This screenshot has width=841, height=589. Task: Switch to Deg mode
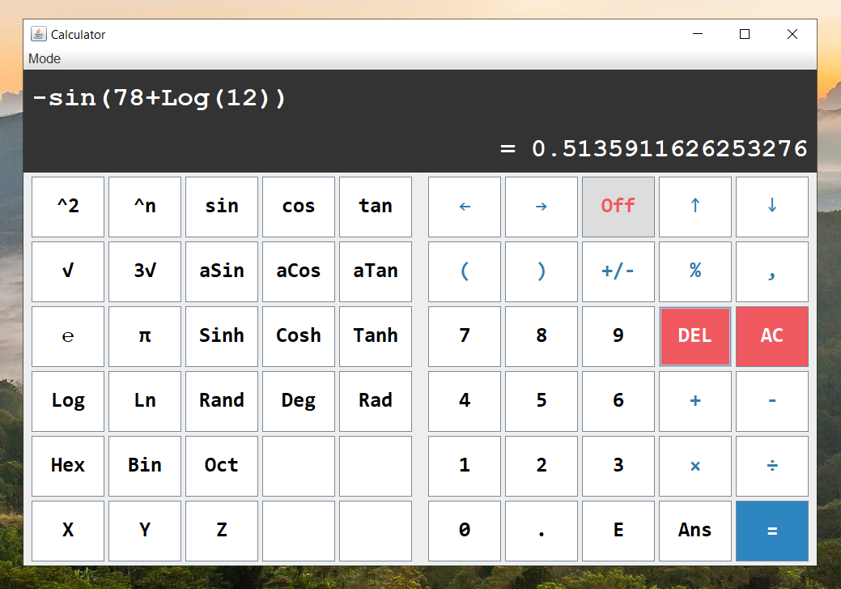point(298,401)
